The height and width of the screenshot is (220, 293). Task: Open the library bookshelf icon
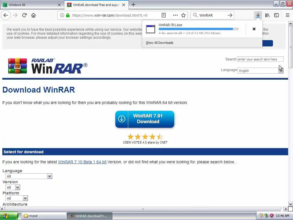pyautogui.click(x=267, y=15)
